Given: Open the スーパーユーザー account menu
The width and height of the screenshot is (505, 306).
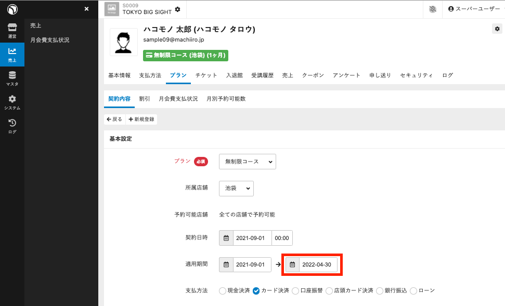Looking at the screenshot, I should click(x=474, y=9).
